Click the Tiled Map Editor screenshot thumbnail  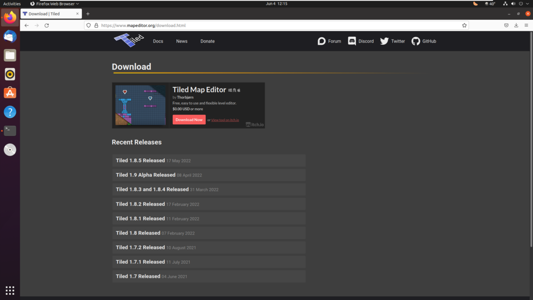tap(140, 106)
